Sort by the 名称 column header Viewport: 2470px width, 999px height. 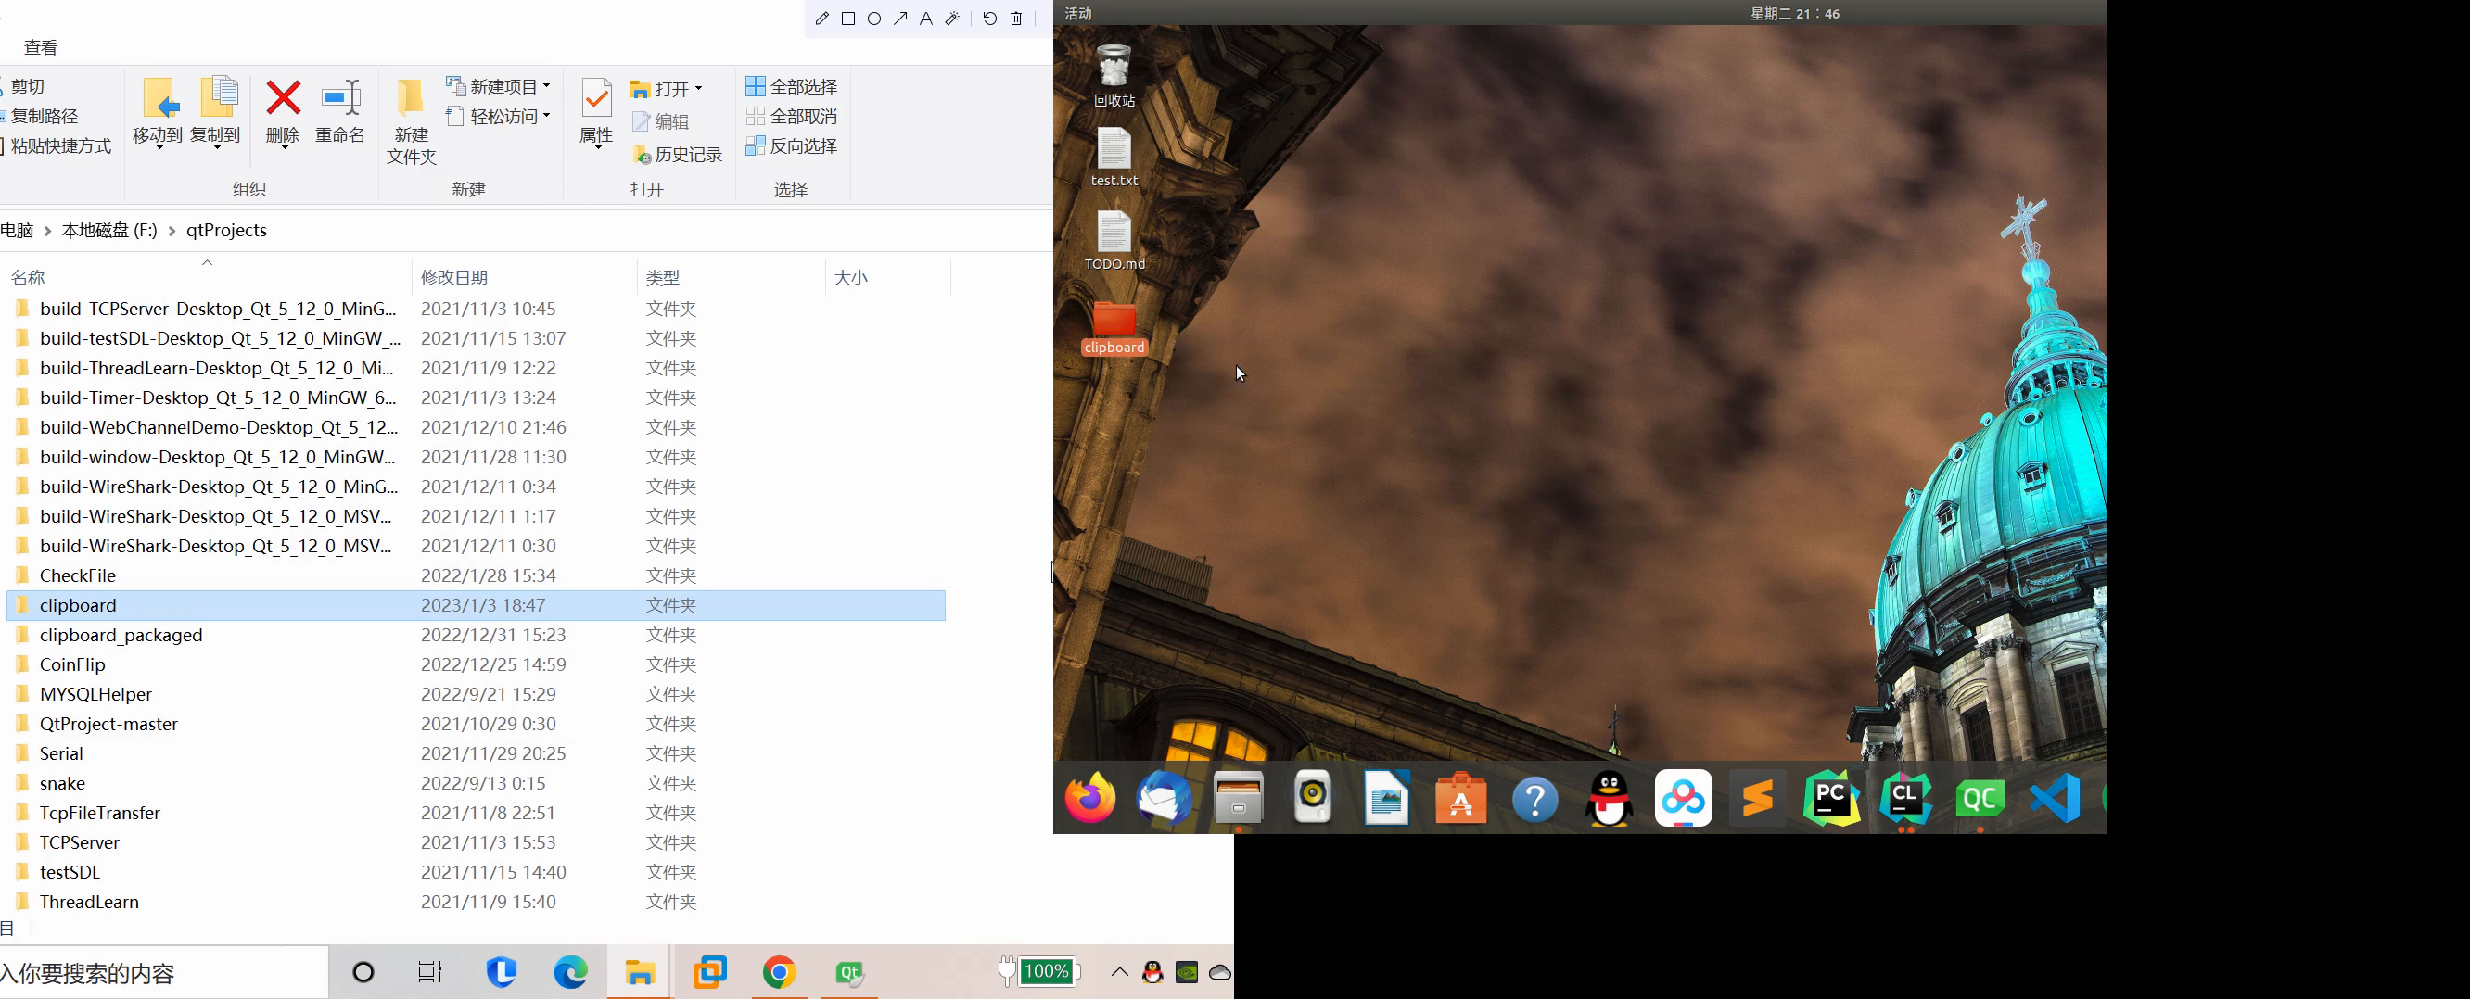point(206,277)
